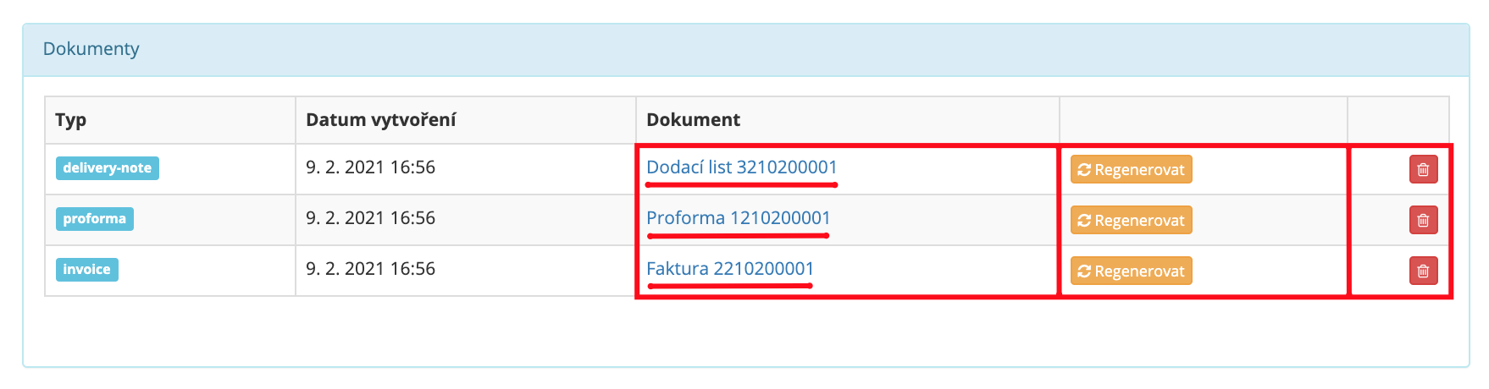Click the Dokument column header
The width and height of the screenshot is (1489, 389).
pos(693,120)
